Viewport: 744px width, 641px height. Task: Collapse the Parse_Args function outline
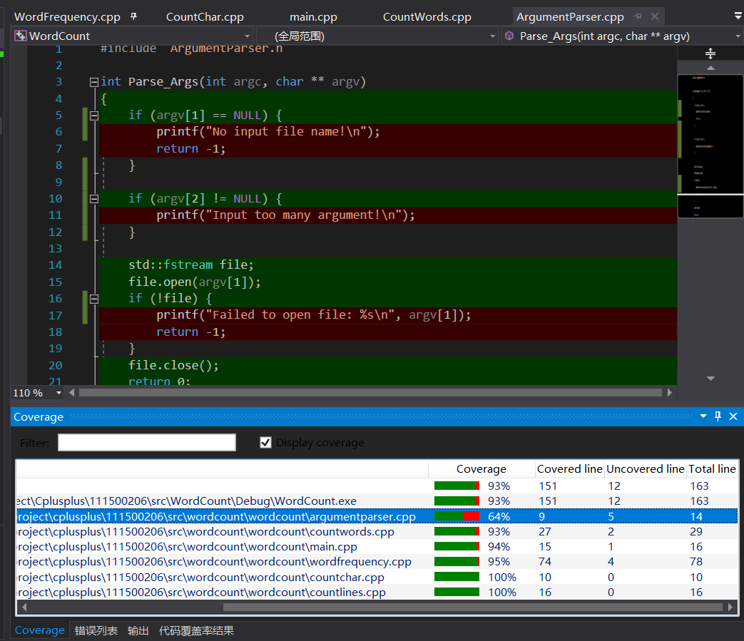94,82
